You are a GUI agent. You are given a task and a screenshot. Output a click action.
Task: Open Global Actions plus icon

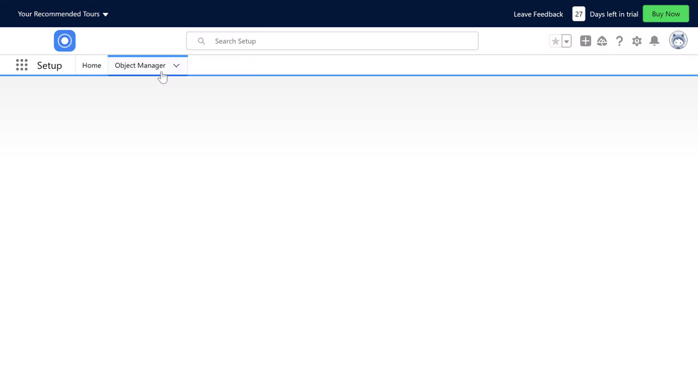(x=586, y=42)
